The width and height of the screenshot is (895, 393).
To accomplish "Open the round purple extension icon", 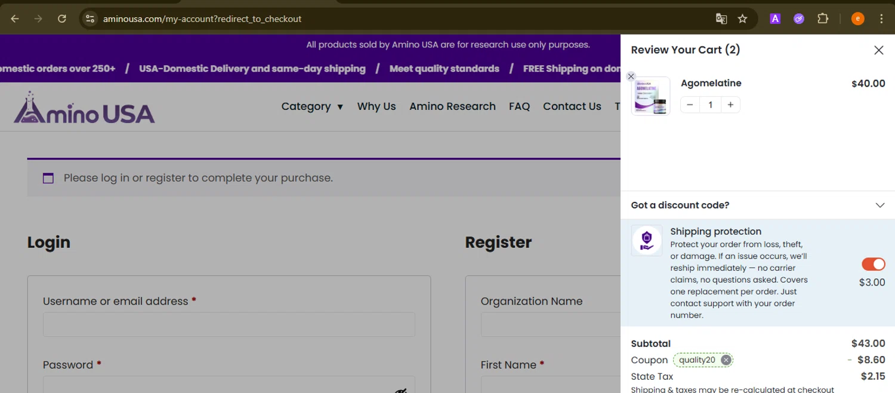I will pos(799,19).
